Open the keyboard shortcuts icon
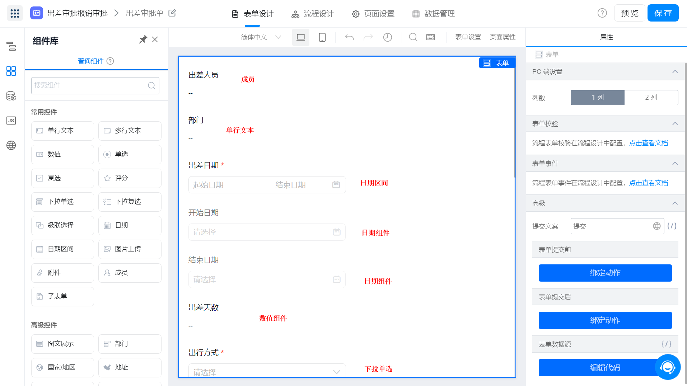 click(431, 37)
